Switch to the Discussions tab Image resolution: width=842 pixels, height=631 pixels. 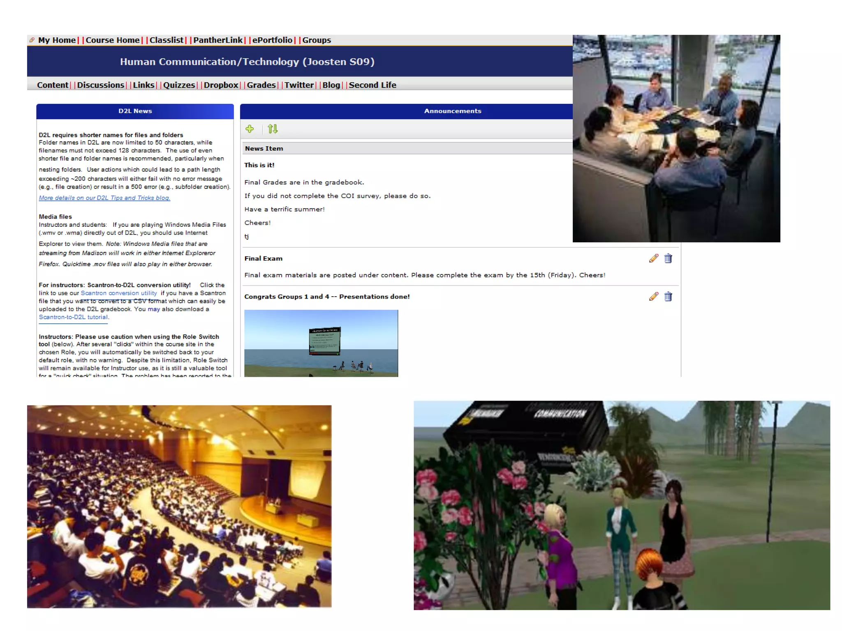click(x=100, y=85)
